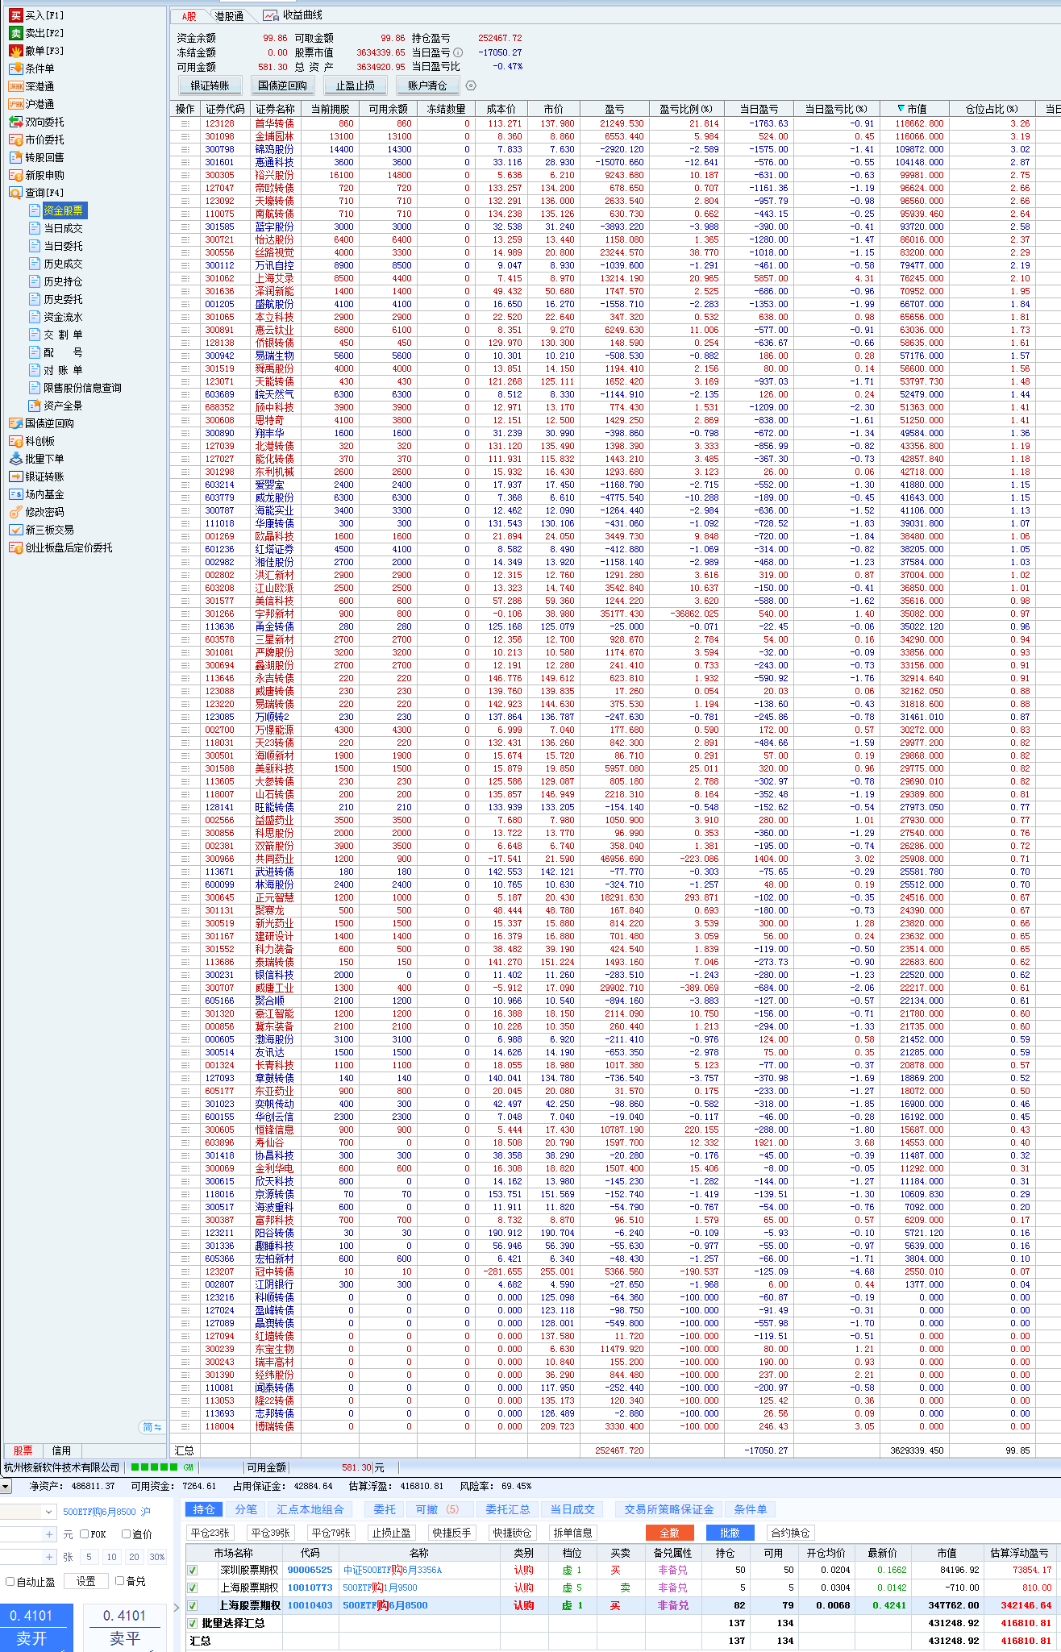The height and width of the screenshot is (1652, 1061).
Task: Click the 合约换仓 button
Action: click(790, 1533)
